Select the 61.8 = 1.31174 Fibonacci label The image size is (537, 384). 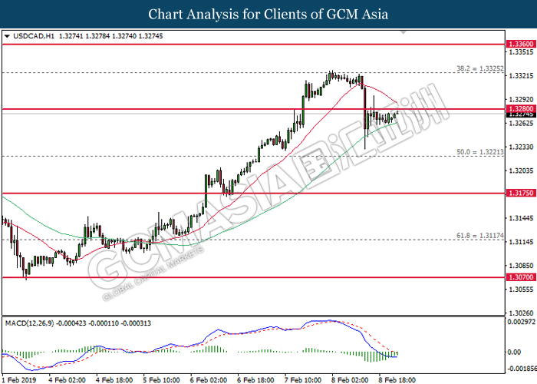coord(480,236)
